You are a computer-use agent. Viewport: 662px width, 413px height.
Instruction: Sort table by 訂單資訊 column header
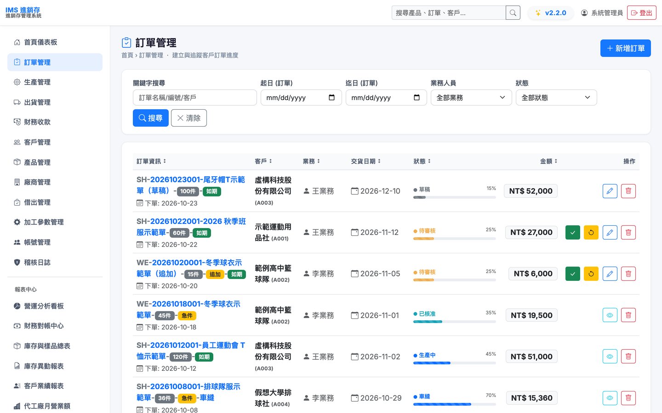point(151,161)
